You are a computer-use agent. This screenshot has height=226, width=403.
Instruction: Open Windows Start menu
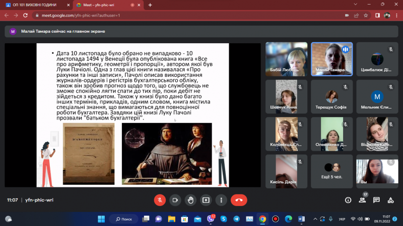click(x=101, y=219)
